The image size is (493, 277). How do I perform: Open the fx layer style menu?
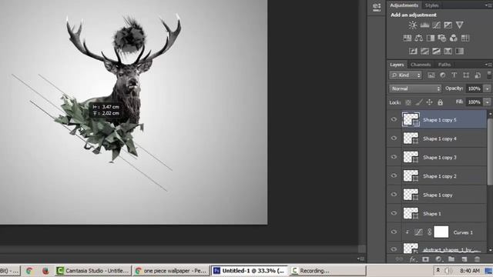point(413,259)
